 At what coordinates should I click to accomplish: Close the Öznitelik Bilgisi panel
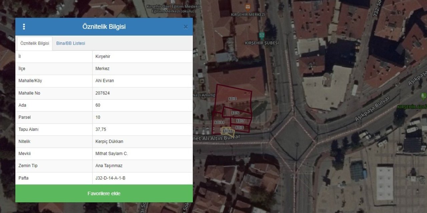[185, 27]
